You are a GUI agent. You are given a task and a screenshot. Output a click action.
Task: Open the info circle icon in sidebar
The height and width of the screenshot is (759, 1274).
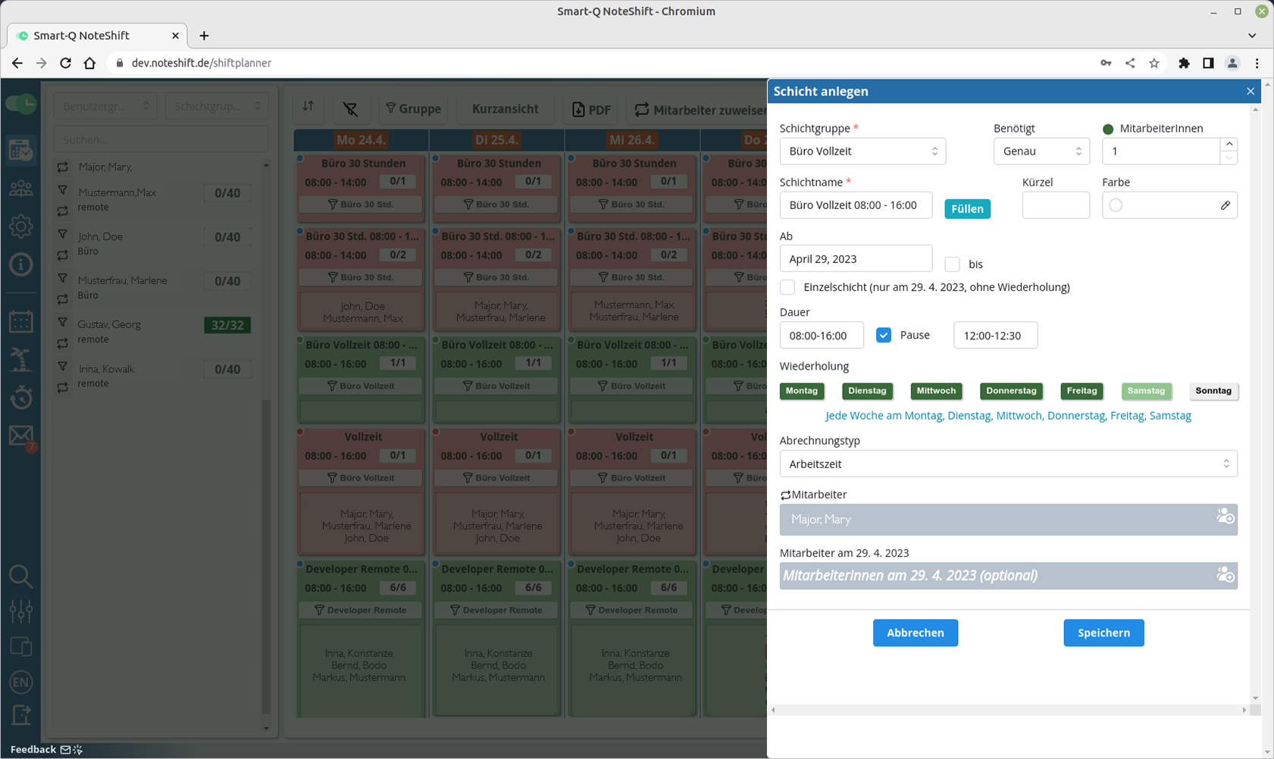[20, 264]
